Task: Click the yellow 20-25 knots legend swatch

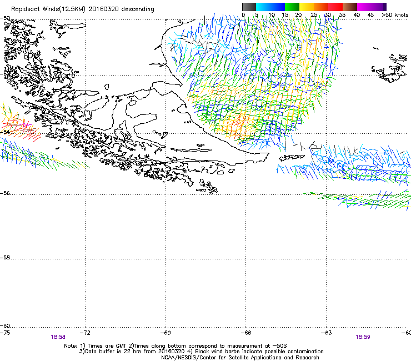Action: (307, 7)
